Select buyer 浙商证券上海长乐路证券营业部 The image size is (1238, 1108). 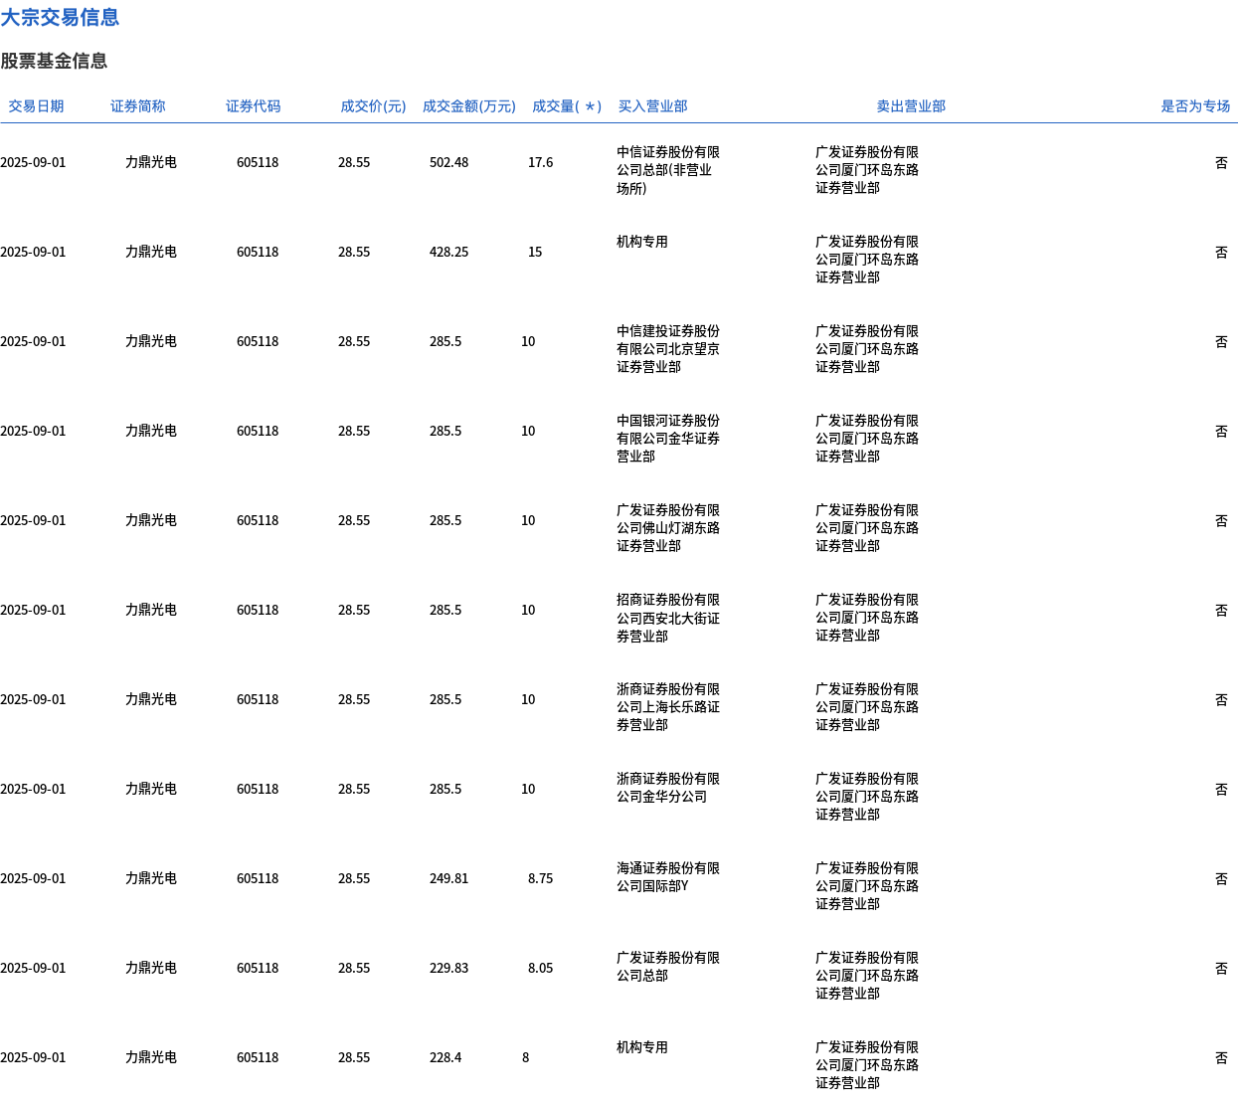(x=668, y=707)
